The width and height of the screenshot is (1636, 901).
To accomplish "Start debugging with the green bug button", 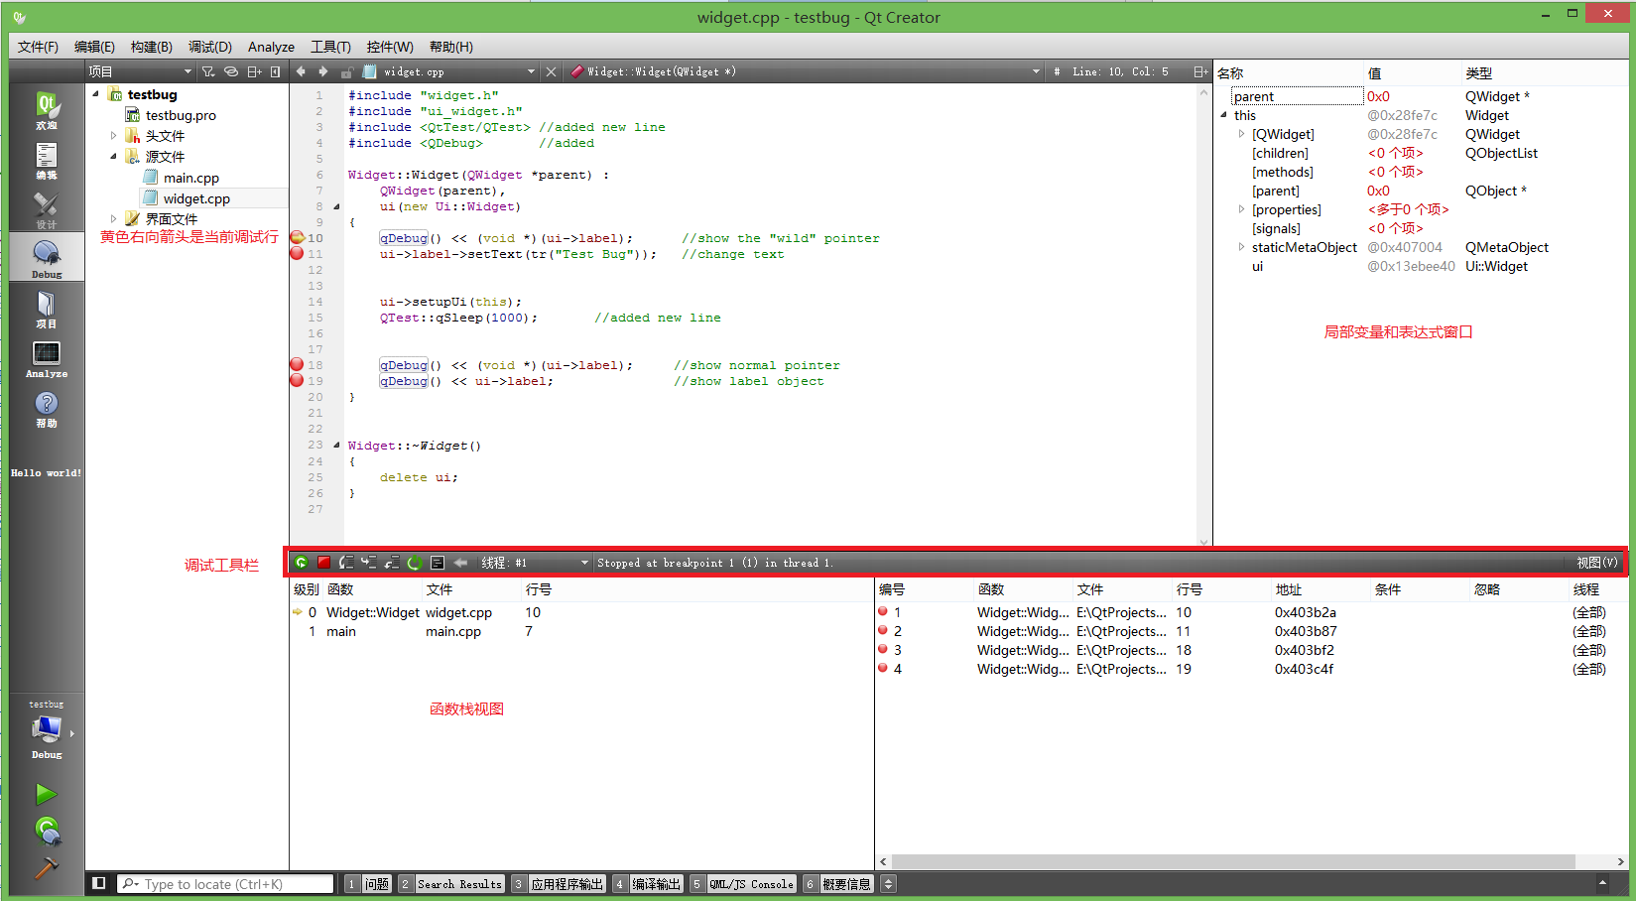I will [47, 830].
